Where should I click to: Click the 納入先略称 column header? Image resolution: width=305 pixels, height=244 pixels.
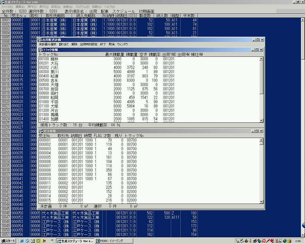87,16
